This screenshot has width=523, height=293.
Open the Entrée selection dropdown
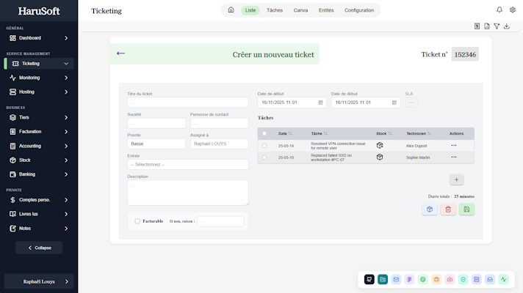[188, 165]
